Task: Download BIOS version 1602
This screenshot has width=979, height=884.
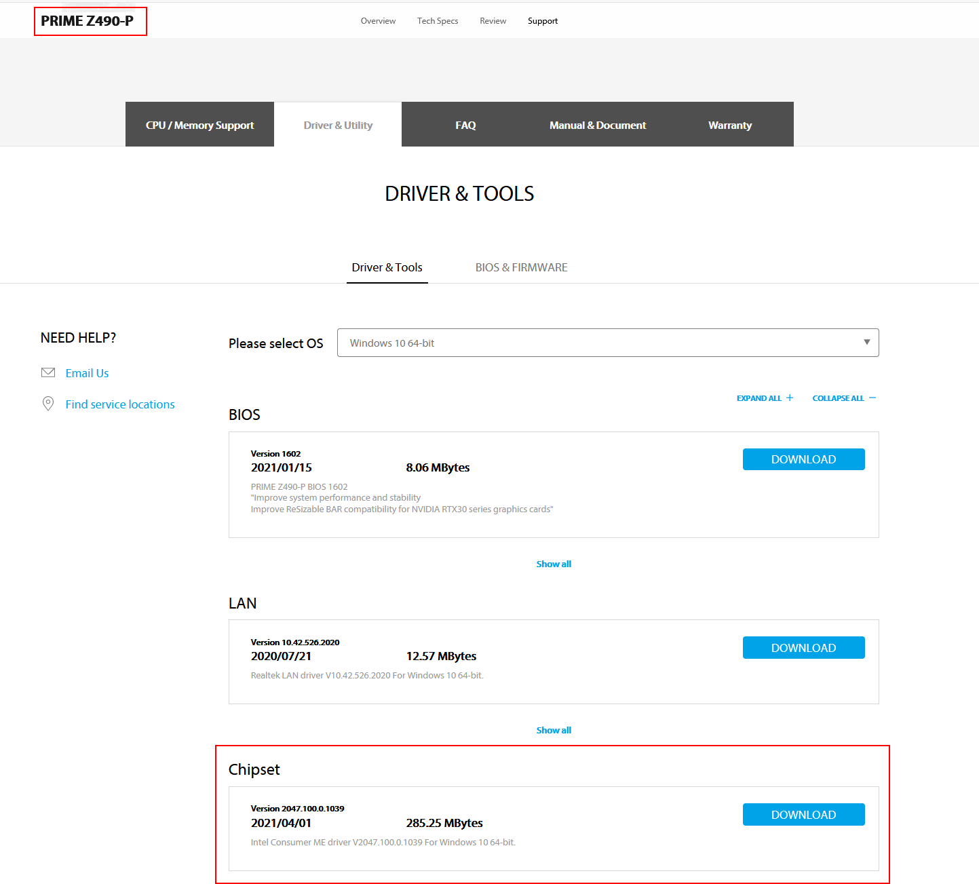Action: [x=803, y=459]
